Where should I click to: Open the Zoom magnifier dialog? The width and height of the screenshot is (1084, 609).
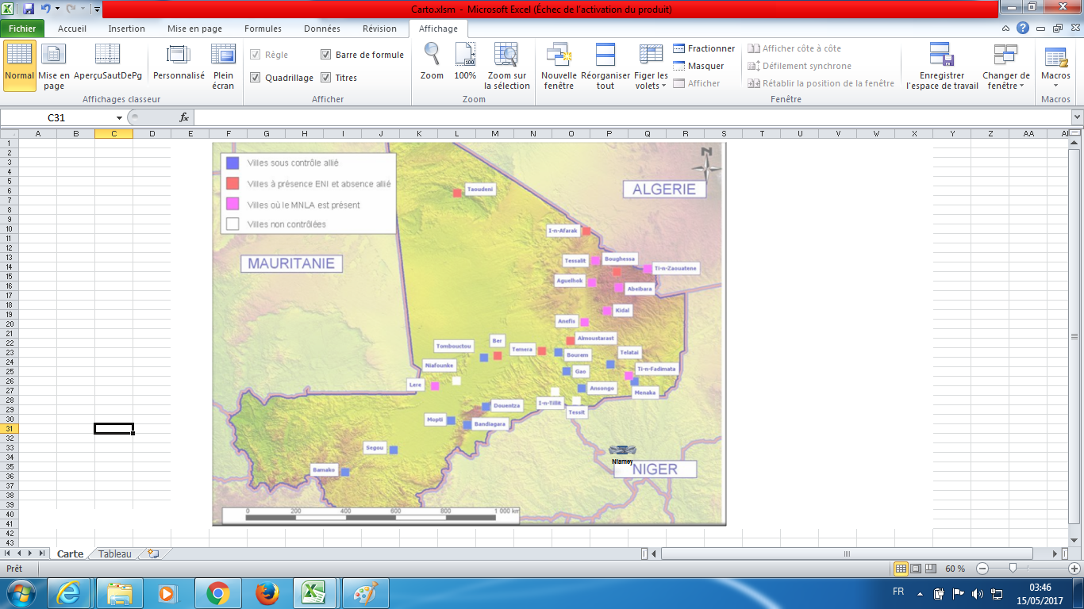click(x=432, y=63)
